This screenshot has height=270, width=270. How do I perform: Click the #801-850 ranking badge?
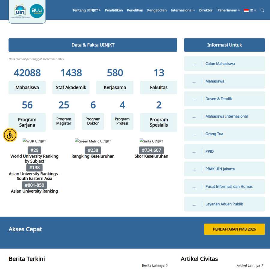(34, 185)
